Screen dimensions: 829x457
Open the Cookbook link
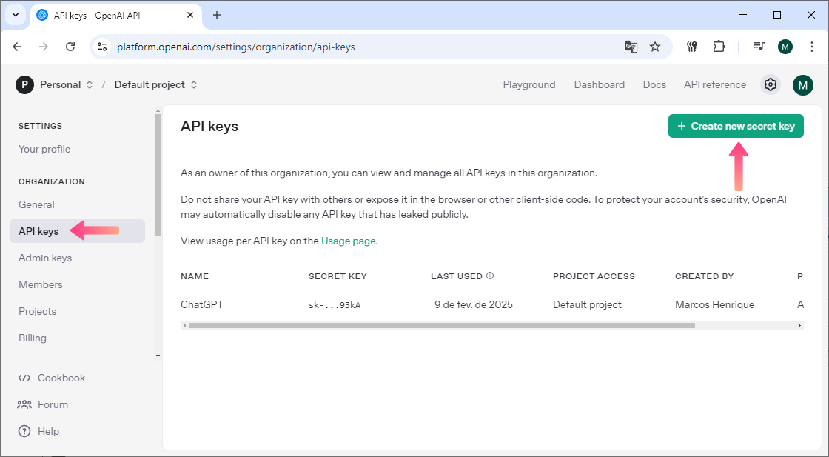point(51,378)
